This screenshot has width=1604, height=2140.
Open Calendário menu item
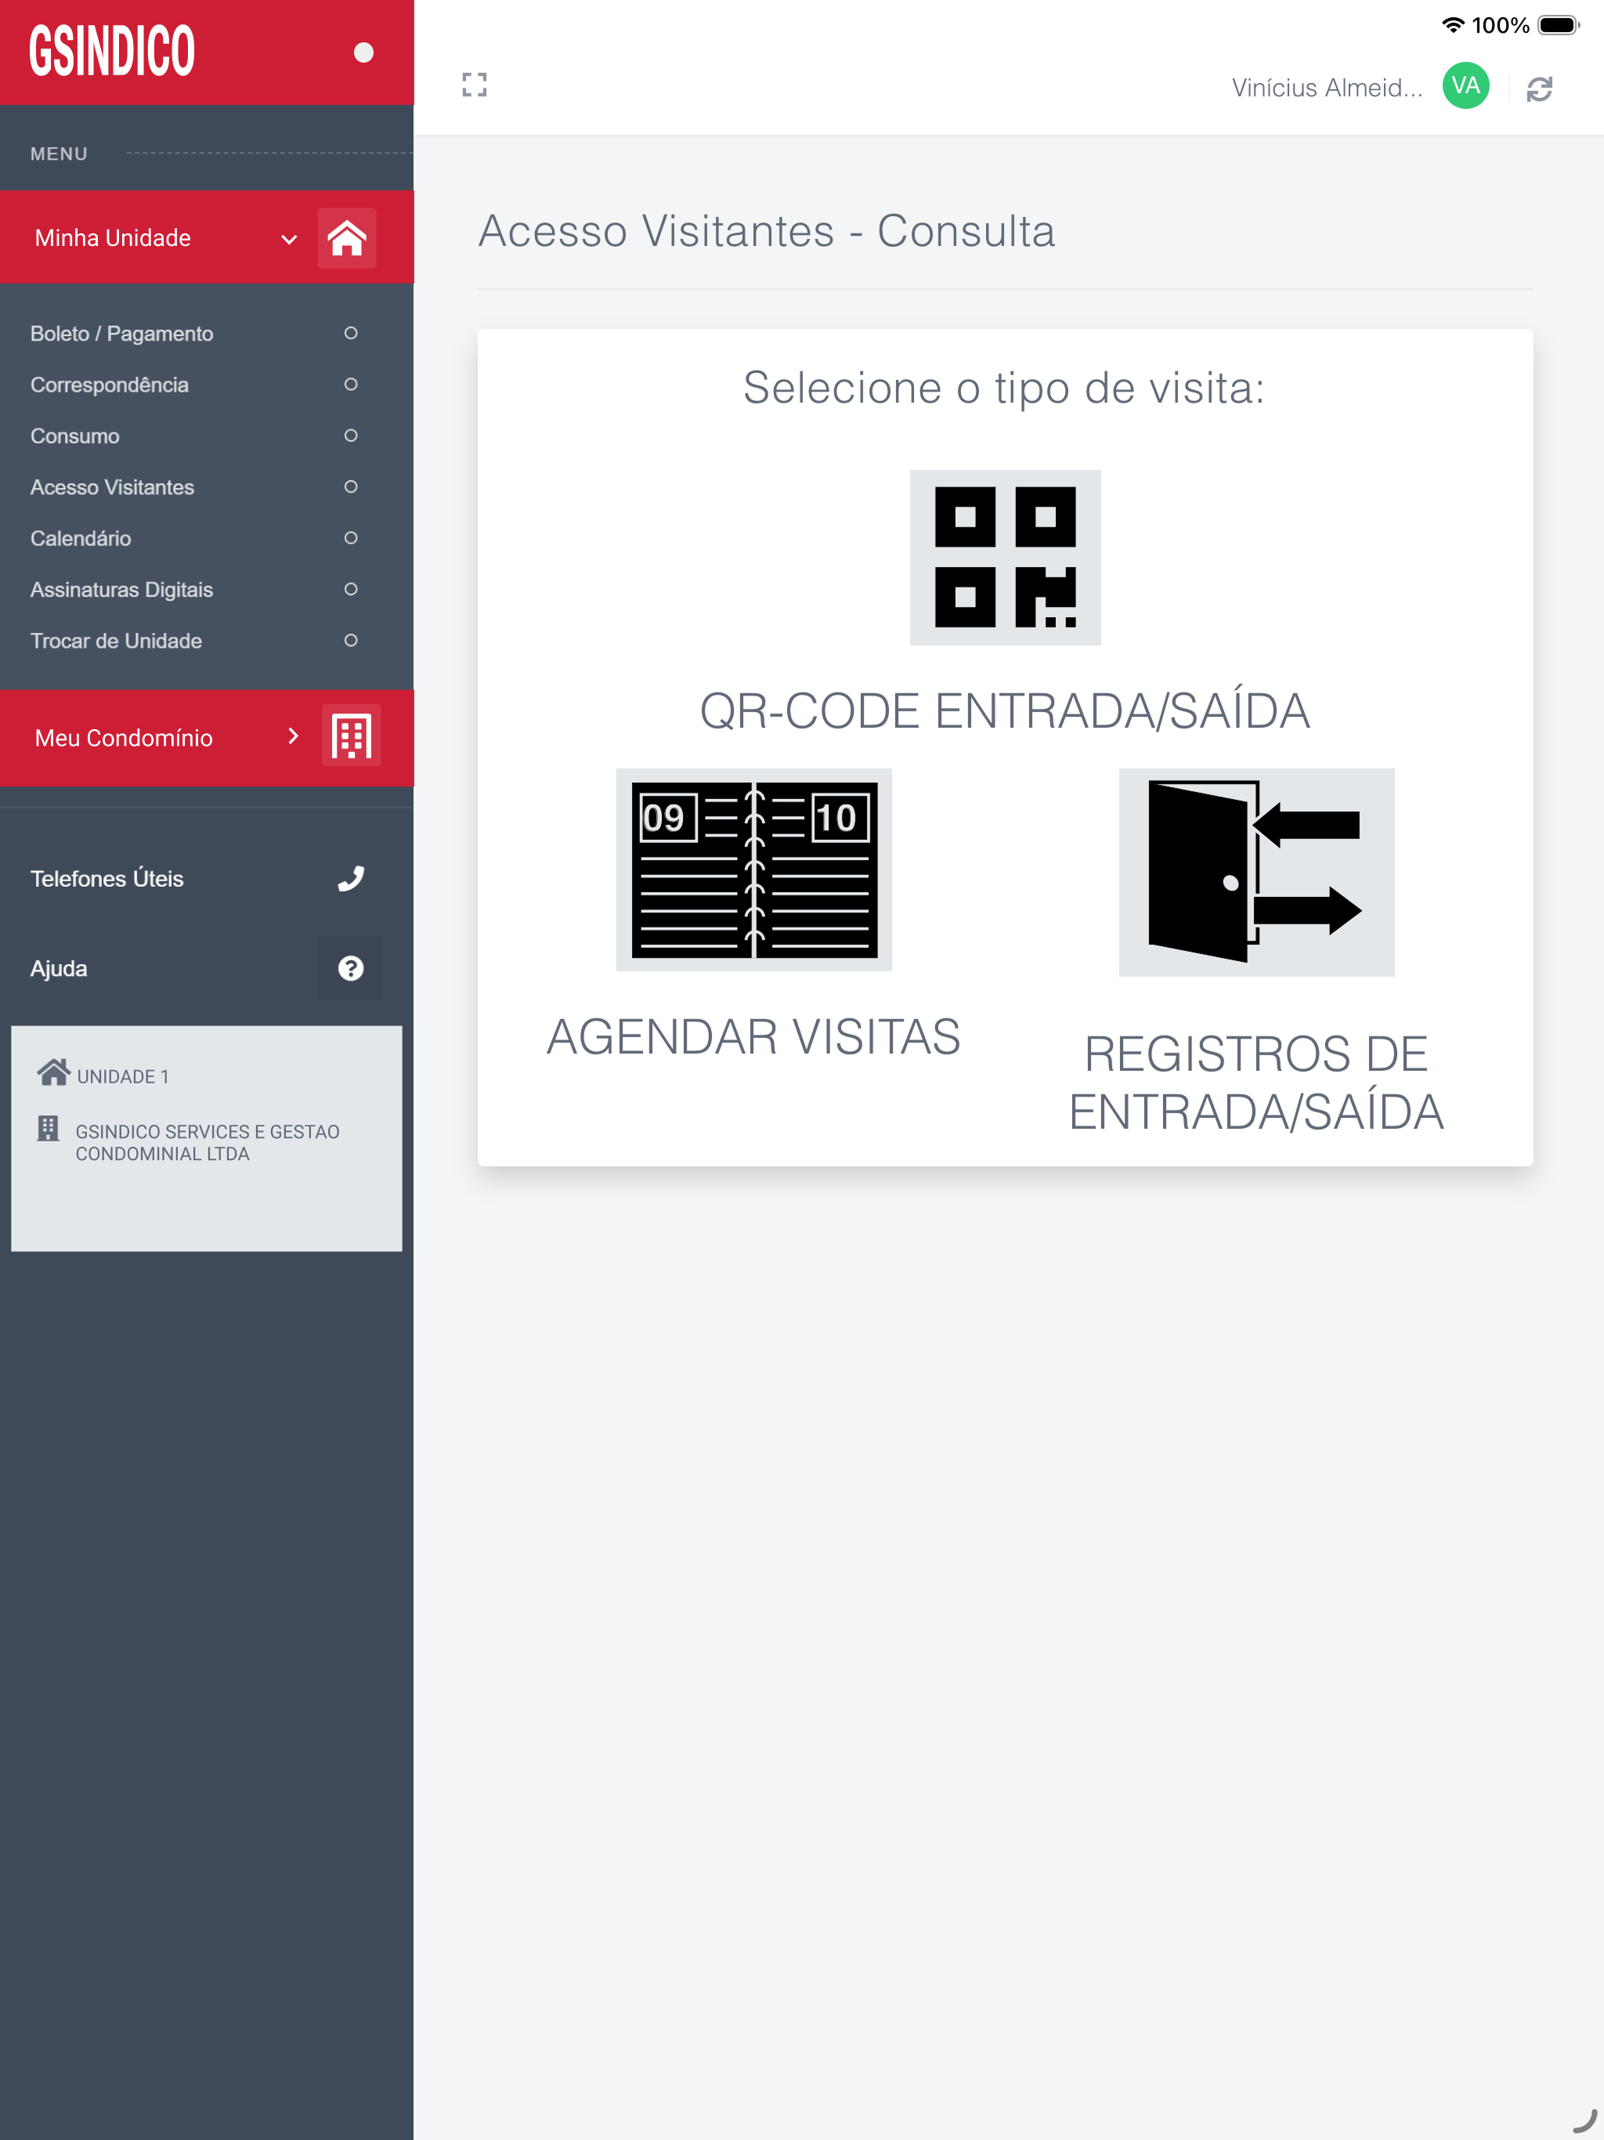(x=81, y=539)
